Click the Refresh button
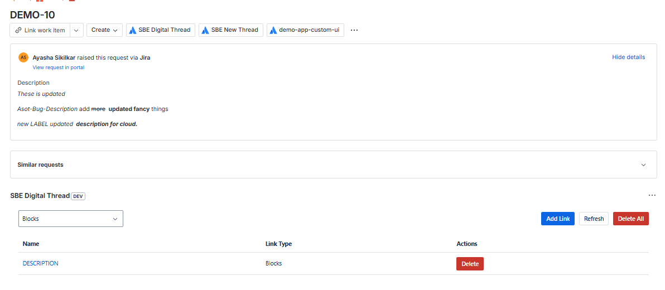This screenshot has width=665, height=290. tap(594, 219)
